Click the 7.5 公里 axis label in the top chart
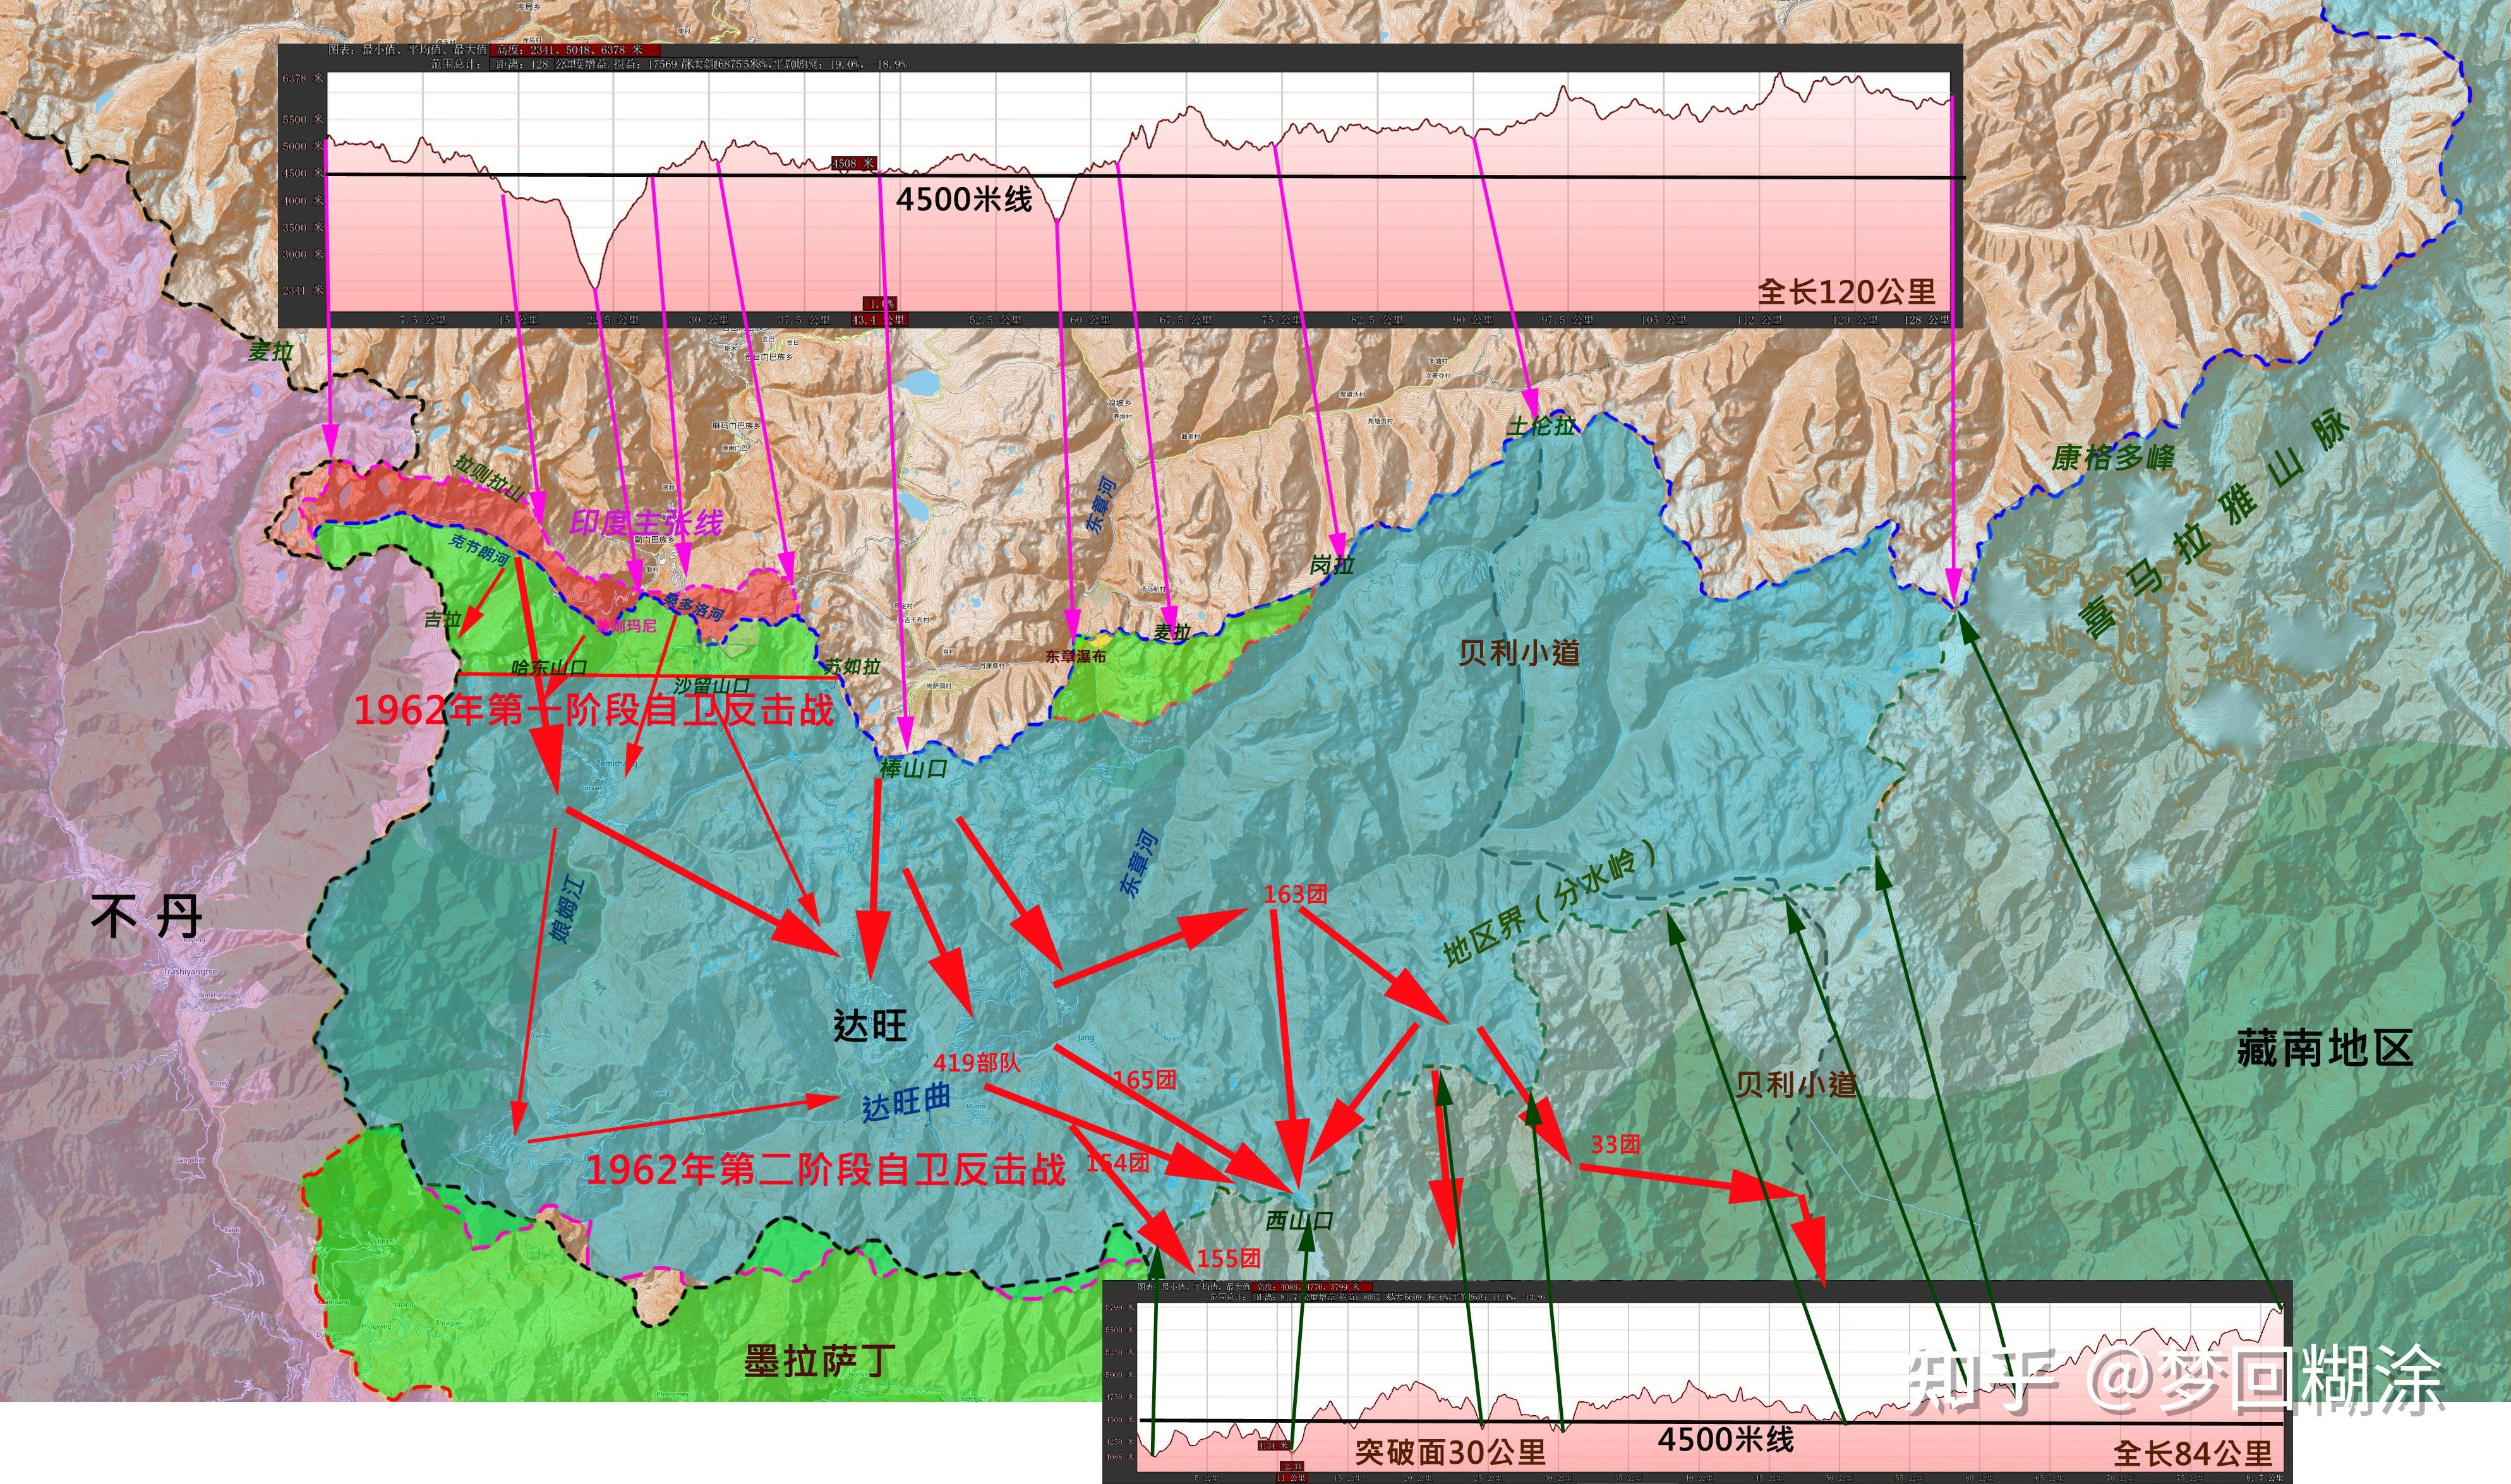 422,320
